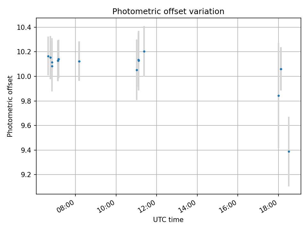Click the lowest data point near 9.4
Screen dimensions: 308x231
pos(289,151)
